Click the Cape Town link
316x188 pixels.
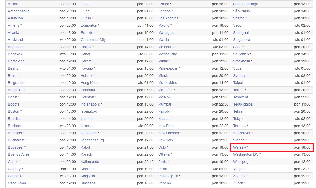coord(17,183)
